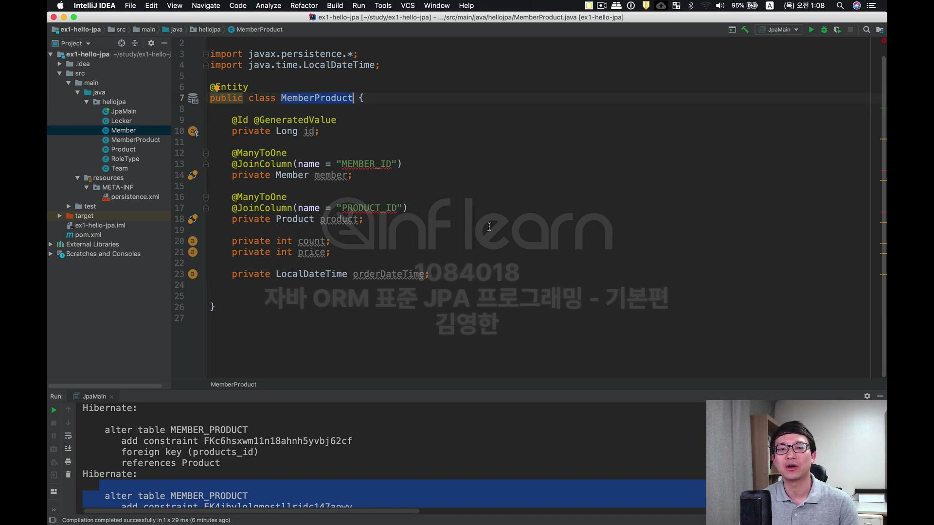Click hellojpa breadcrumb in navigation bar
The width and height of the screenshot is (934, 525).
tap(209, 30)
